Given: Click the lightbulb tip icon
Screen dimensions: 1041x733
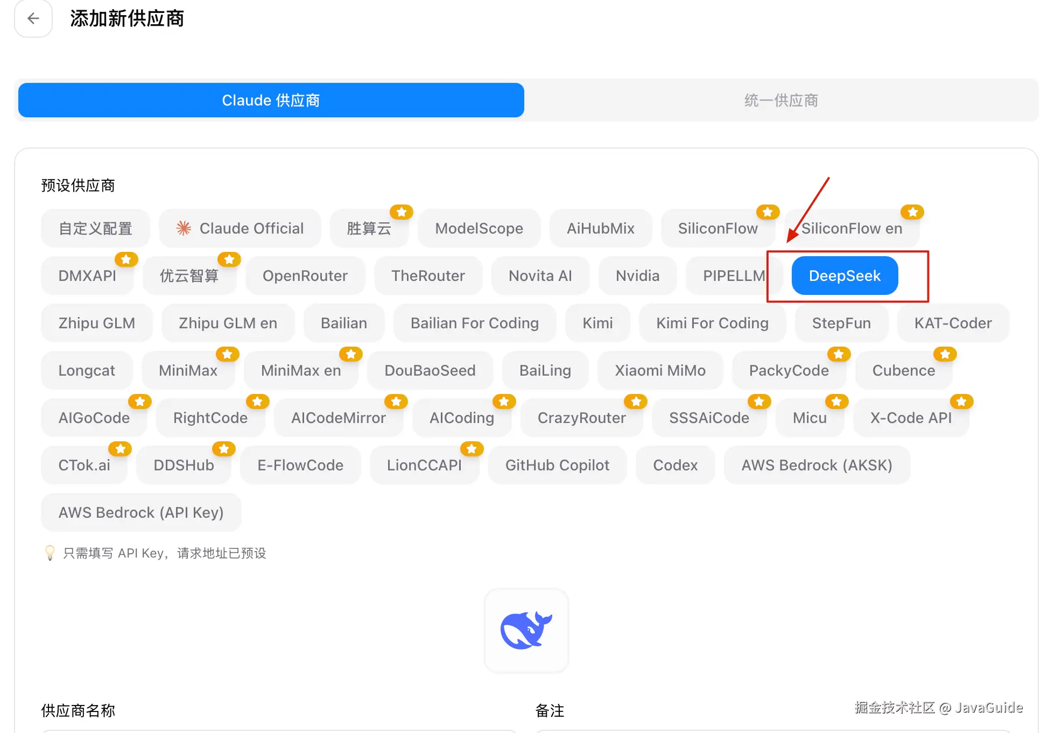Looking at the screenshot, I should point(50,553).
